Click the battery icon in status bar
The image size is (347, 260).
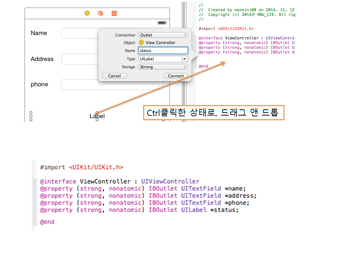pos(162,23)
